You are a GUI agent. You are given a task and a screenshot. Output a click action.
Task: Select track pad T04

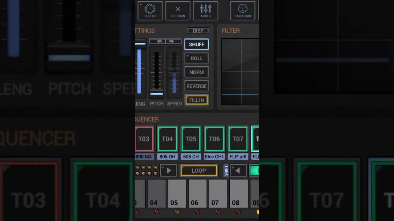pos(167,139)
